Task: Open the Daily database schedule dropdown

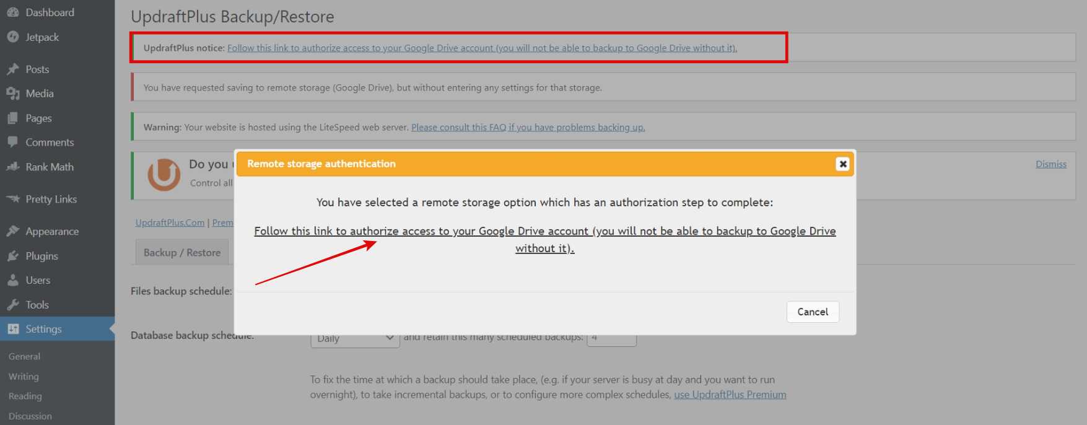Action: click(x=355, y=340)
